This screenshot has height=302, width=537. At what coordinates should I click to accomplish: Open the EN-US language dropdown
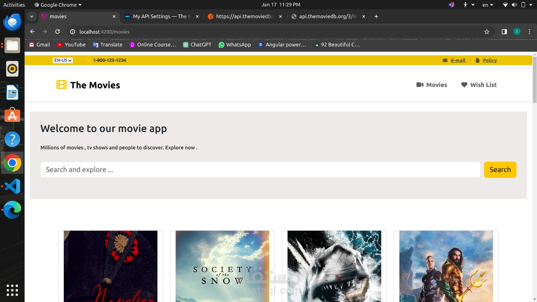[x=63, y=60]
